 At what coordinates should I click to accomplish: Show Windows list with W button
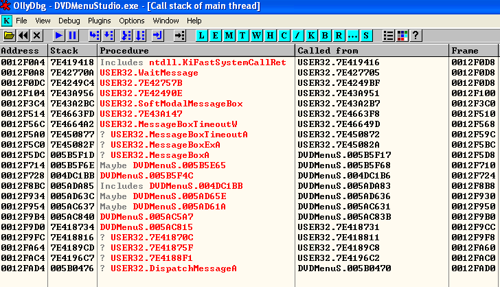[x=256, y=36]
